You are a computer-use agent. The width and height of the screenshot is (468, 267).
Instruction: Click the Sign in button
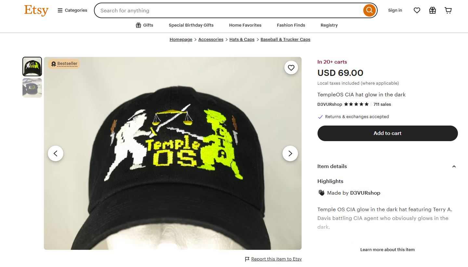395,10
